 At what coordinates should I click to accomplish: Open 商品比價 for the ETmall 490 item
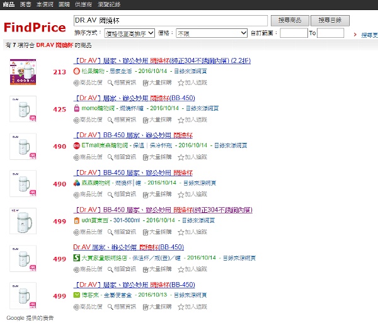[88, 157]
